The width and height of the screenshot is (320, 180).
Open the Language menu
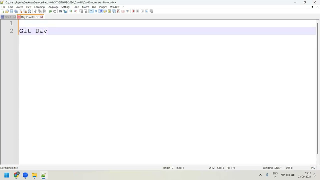(x=53, y=7)
